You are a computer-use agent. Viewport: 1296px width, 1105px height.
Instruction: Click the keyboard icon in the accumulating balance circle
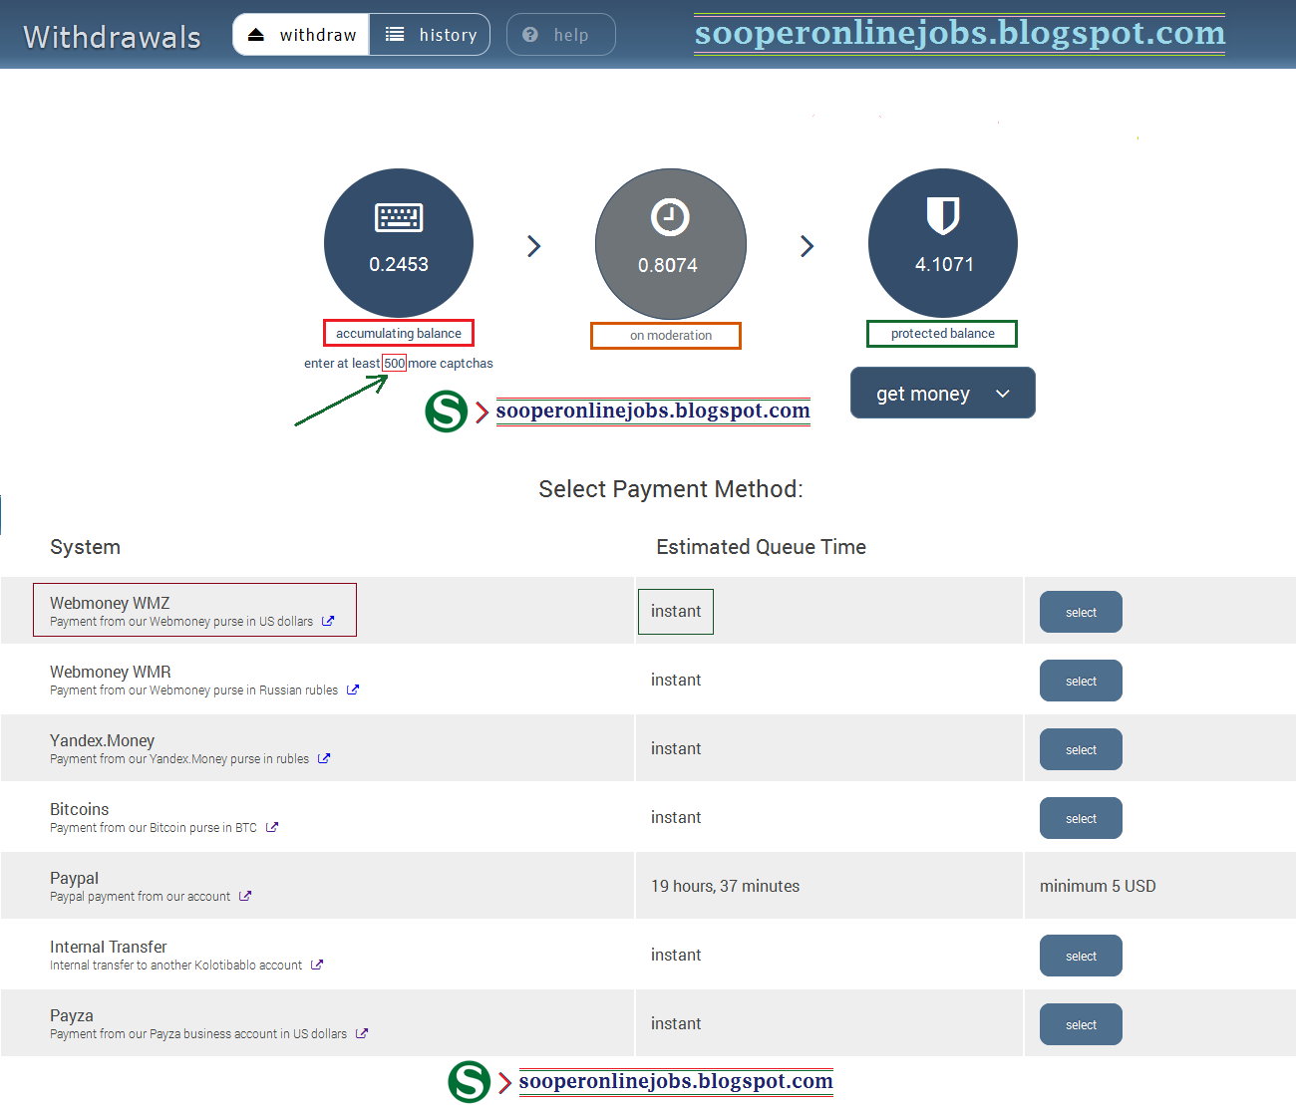pyautogui.click(x=399, y=217)
